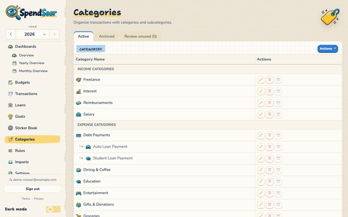Archive the Gifts & Donations category

coord(278,204)
